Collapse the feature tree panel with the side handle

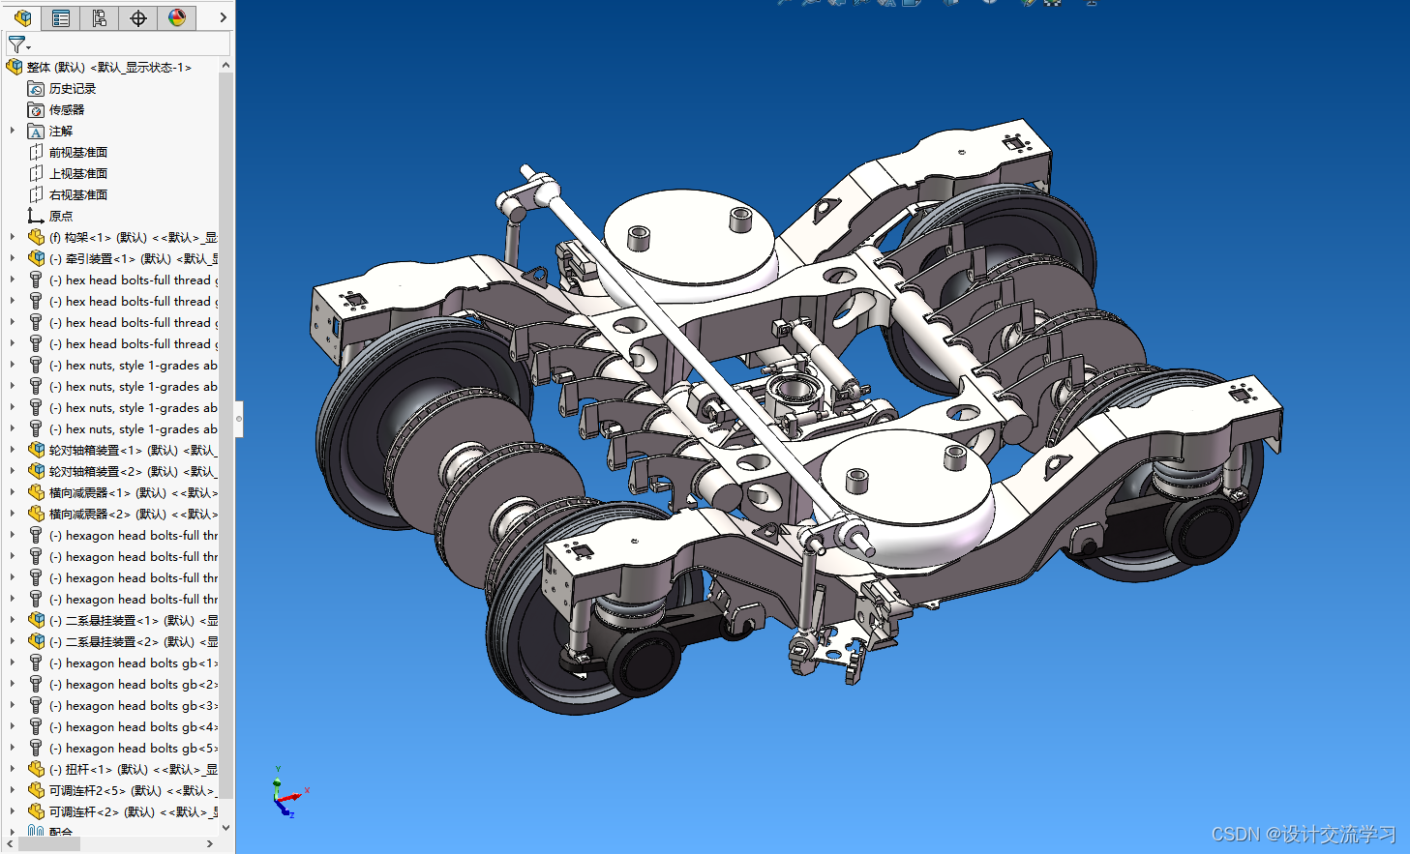coord(238,419)
